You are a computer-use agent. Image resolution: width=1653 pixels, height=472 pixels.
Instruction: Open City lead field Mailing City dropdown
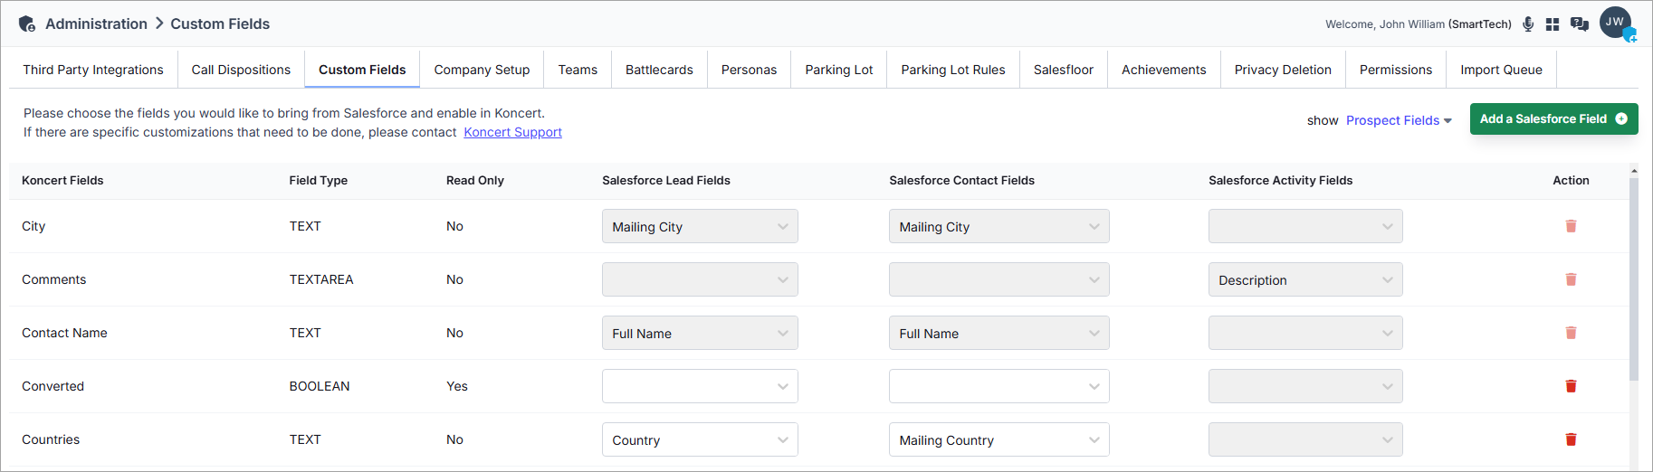pos(700,226)
